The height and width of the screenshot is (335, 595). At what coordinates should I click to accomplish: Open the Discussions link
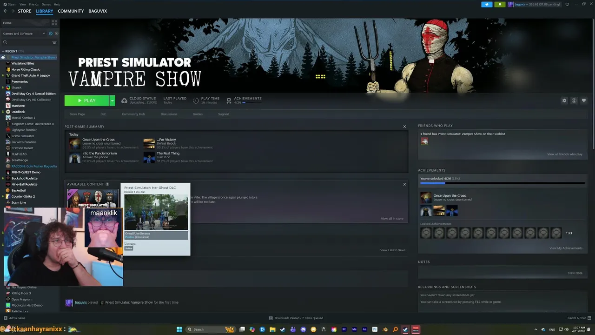(169, 114)
